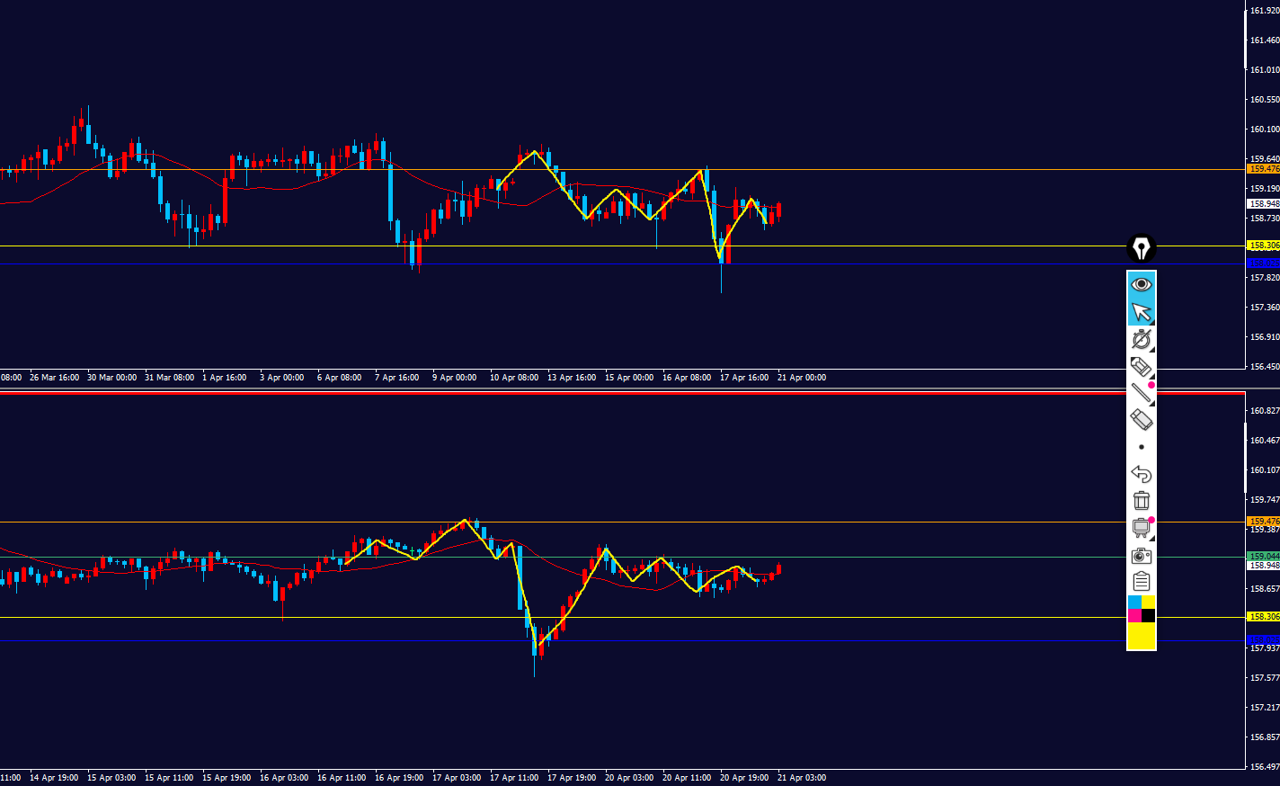Open the whiteboard easel options

(1141, 528)
